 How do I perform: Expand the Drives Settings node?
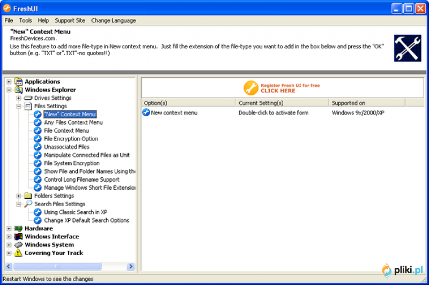click(19, 98)
